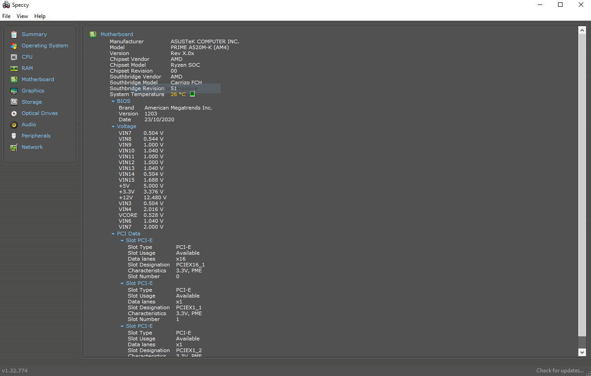Click the Motherboard header icon in main panel
Image resolution: width=591 pixels, height=376 pixels.
coord(93,34)
